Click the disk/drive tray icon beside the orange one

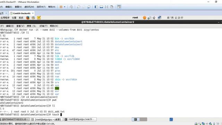150,18
